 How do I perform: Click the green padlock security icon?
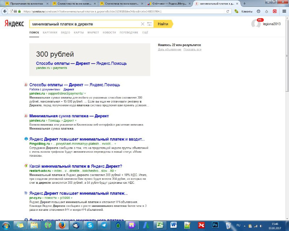20,12
